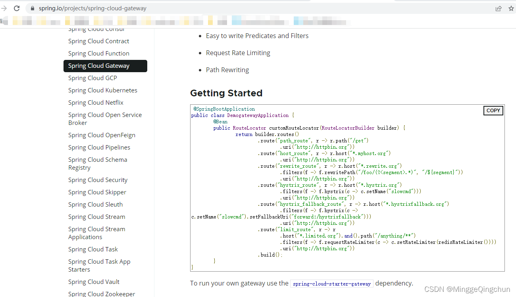Click the @SpringBootApplication annotation line
Image resolution: width=516 pixels, height=297 pixels.
(x=224, y=109)
